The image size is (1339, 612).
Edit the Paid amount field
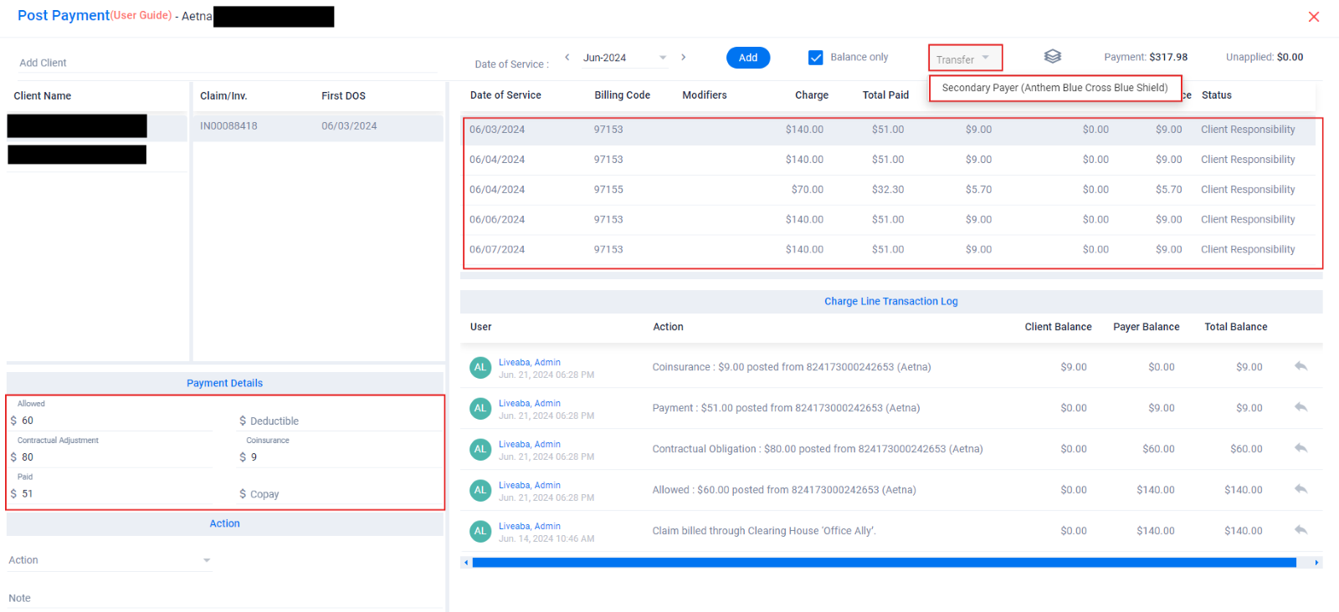click(x=115, y=493)
